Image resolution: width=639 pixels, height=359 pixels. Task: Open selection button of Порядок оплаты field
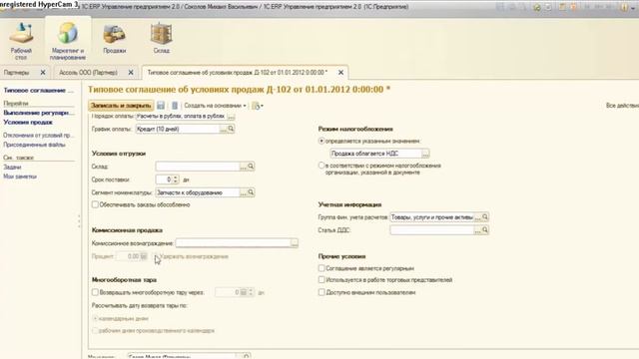231,117
